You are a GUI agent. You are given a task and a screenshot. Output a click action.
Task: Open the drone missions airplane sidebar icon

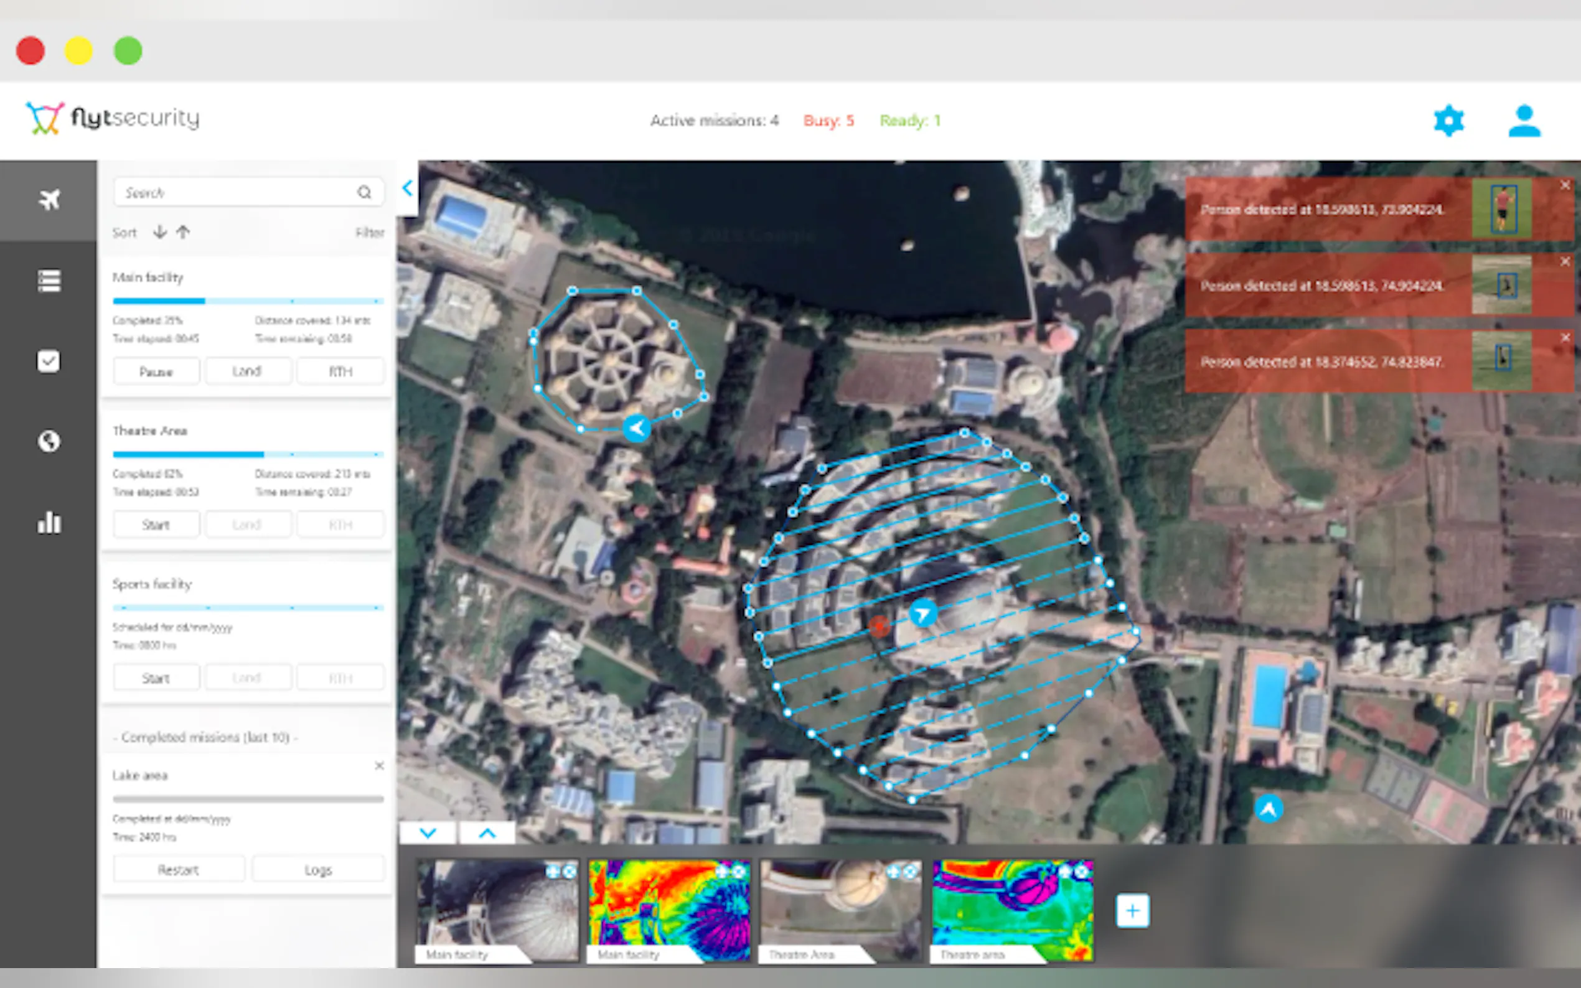pos(49,199)
